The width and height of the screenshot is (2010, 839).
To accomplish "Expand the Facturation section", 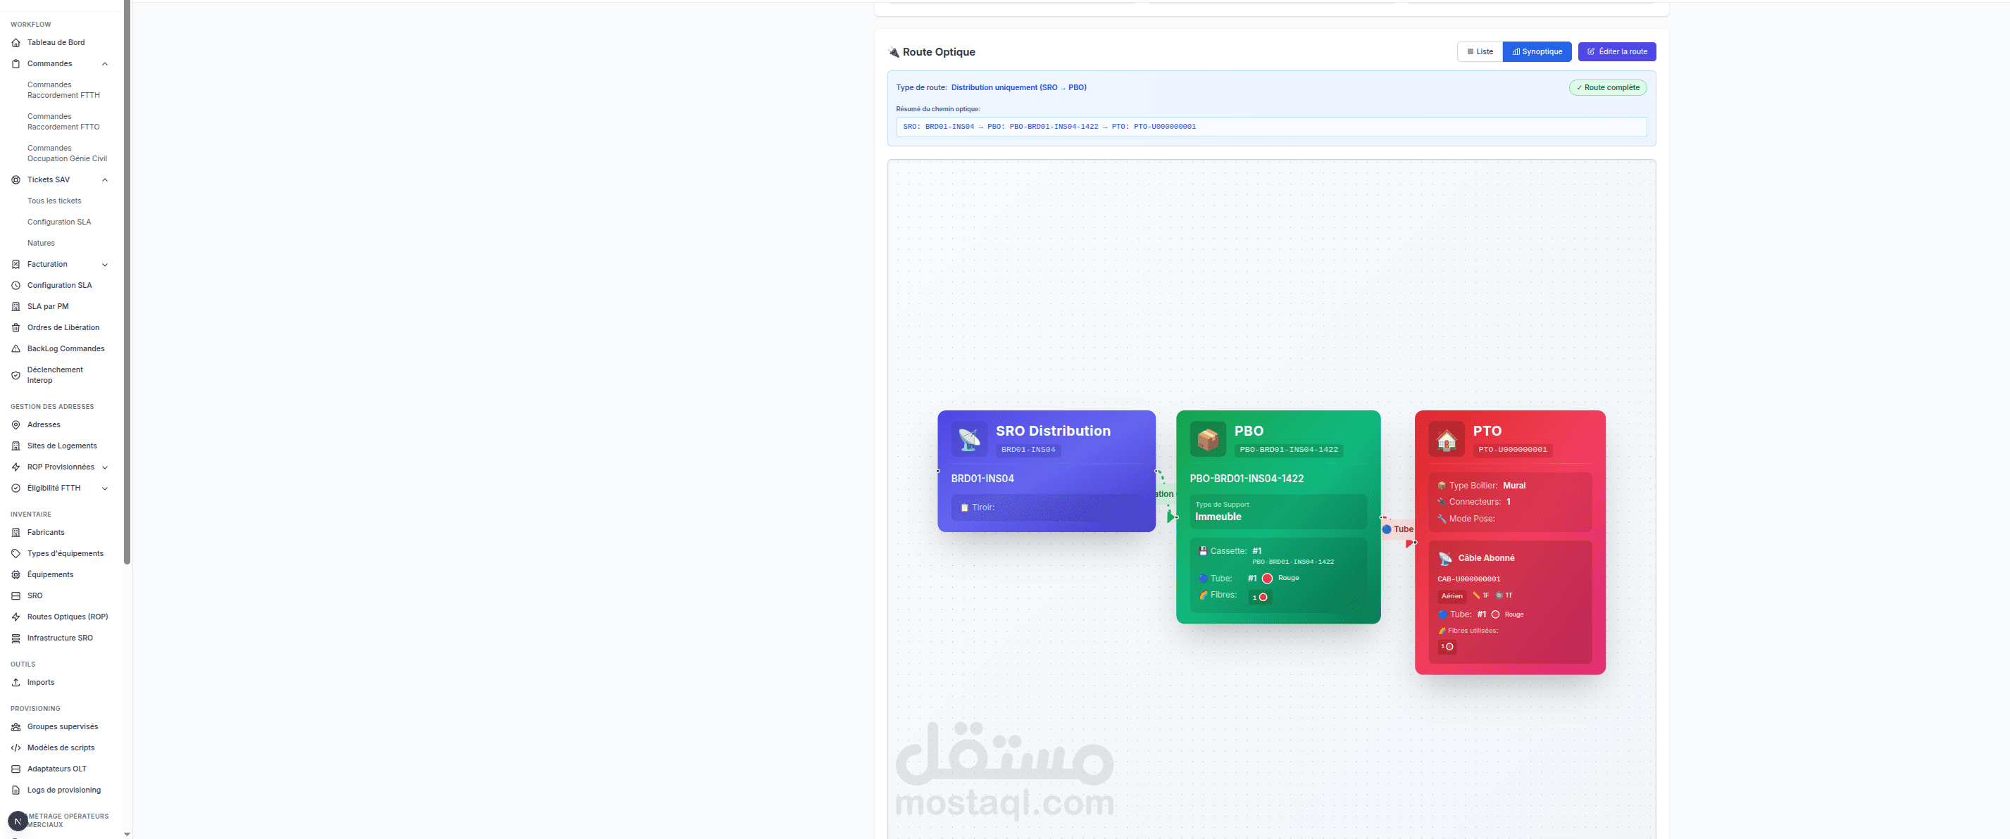I will pos(104,265).
